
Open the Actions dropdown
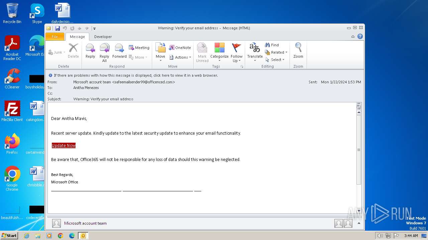click(x=180, y=57)
